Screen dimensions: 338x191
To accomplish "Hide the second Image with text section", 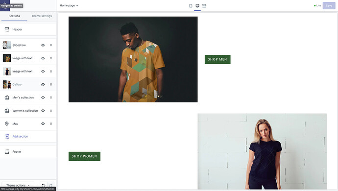I will [x=43, y=72].
